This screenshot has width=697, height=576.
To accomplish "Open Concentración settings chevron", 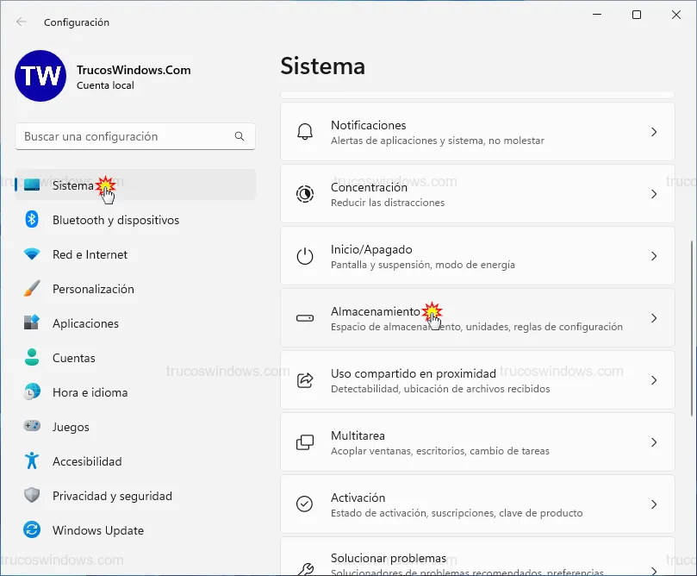I will point(654,194).
